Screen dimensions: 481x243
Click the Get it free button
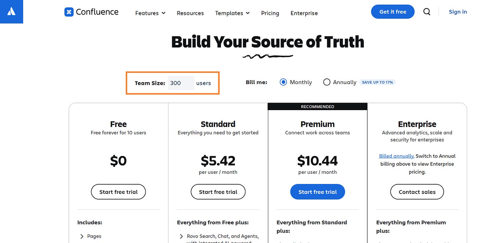[392, 12]
